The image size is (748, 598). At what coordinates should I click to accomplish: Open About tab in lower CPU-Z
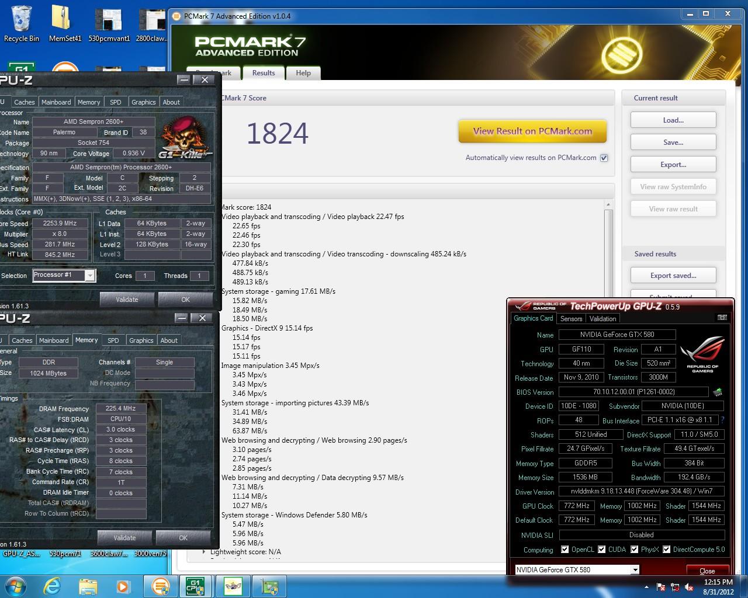pyautogui.click(x=169, y=340)
